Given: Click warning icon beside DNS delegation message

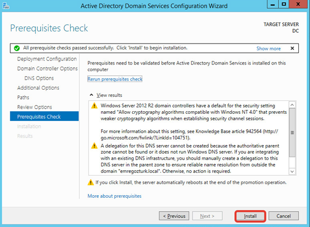Looking at the screenshot, I should click(94, 146).
